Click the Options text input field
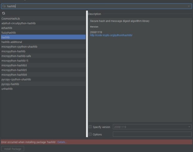The height and width of the screenshot is (152, 193). tap(152, 134)
